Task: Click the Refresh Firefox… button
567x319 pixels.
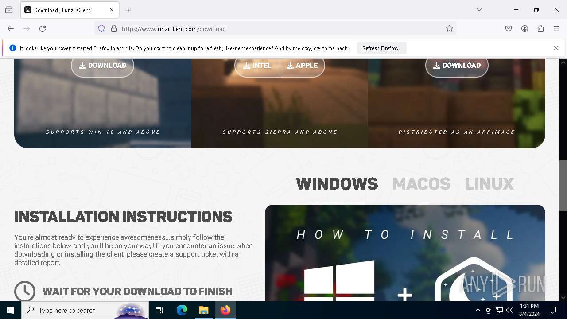Action: (381, 48)
